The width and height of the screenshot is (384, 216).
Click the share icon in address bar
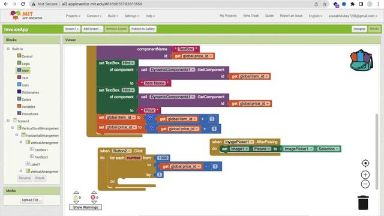316,4
